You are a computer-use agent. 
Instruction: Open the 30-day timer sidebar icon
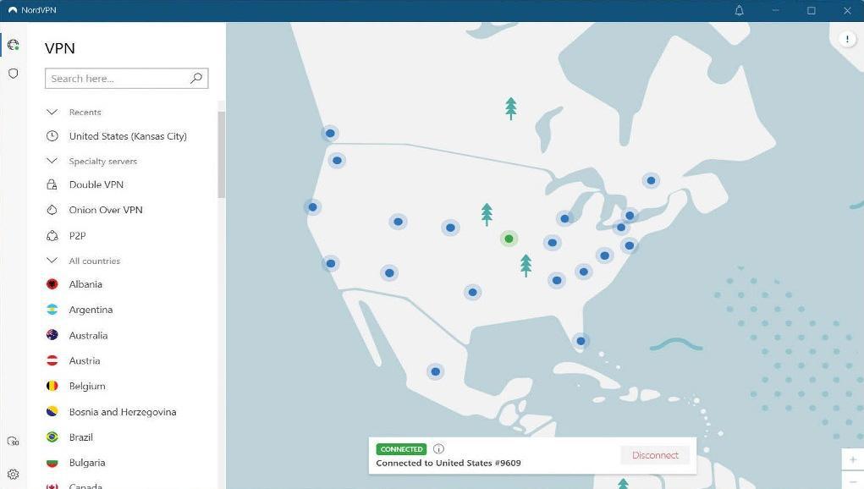14,441
